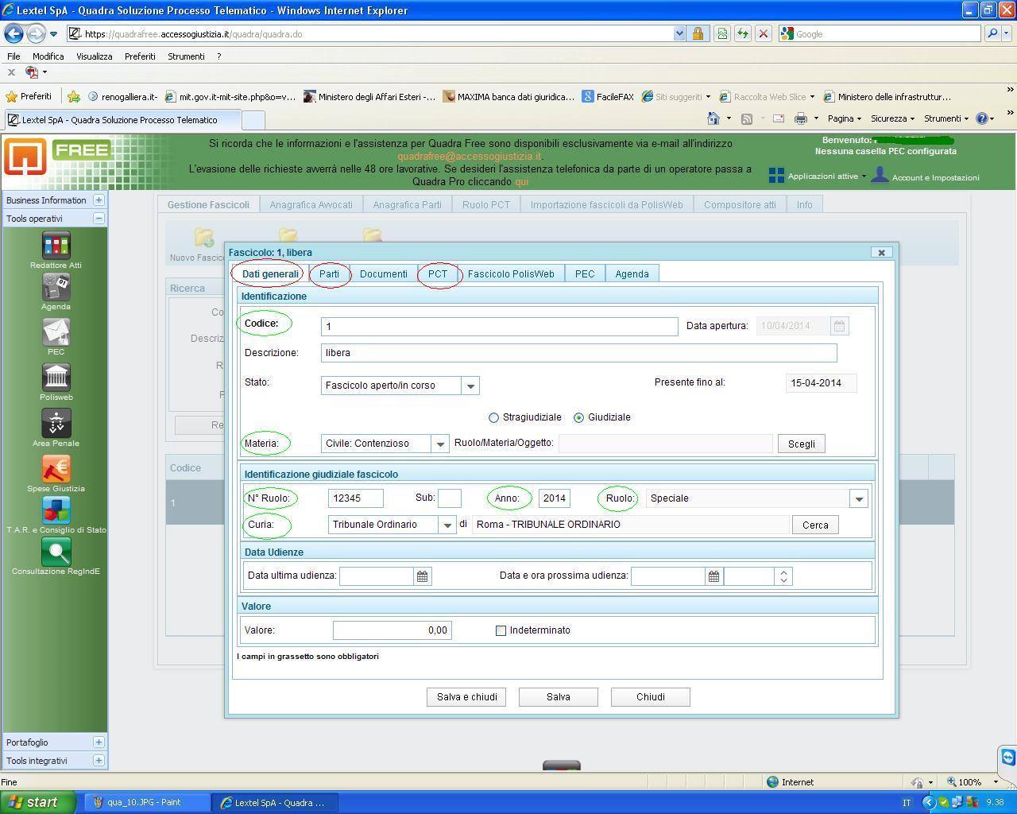Viewport: 1017px width, 814px height.
Task: Open the Ruolo Speciale dropdown
Action: click(x=858, y=498)
